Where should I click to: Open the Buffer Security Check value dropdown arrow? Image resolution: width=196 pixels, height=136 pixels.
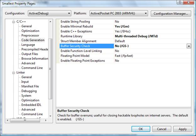(x=189, y=46)
